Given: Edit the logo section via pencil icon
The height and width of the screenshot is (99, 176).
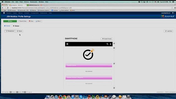Looking at the screenshot, I should [x=114, y=48].
